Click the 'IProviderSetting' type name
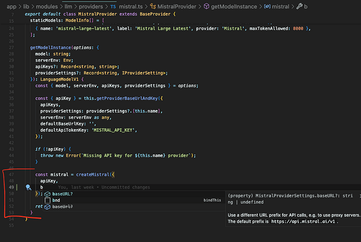This screenshot has width=361, height=242. tap(142, 73)
